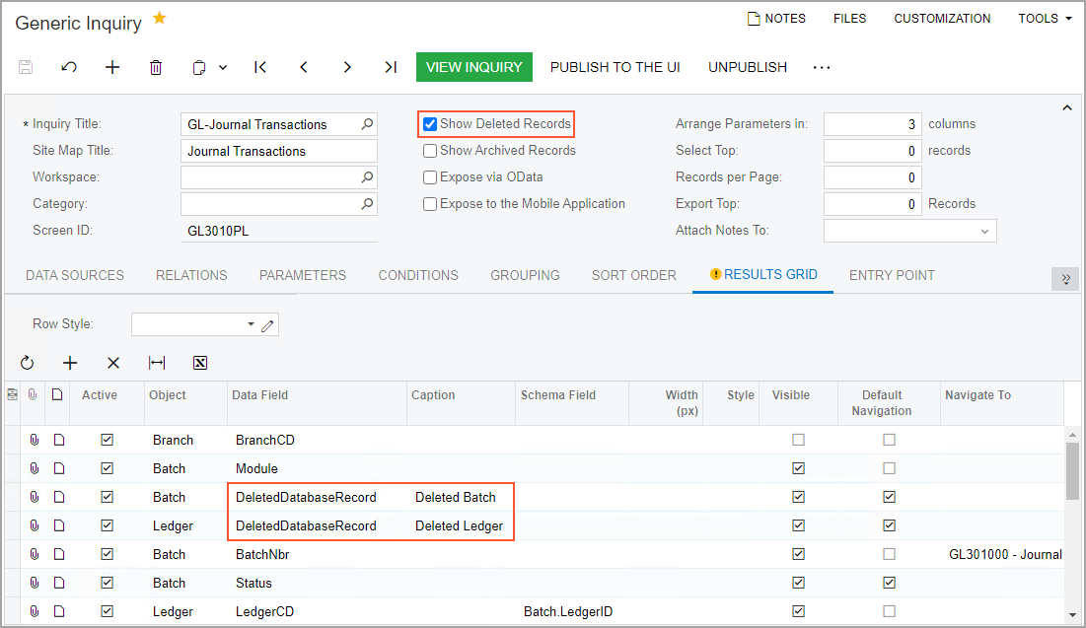Click the Site Map Title input field
The image size is (1086, 628).
coord(278,151)
